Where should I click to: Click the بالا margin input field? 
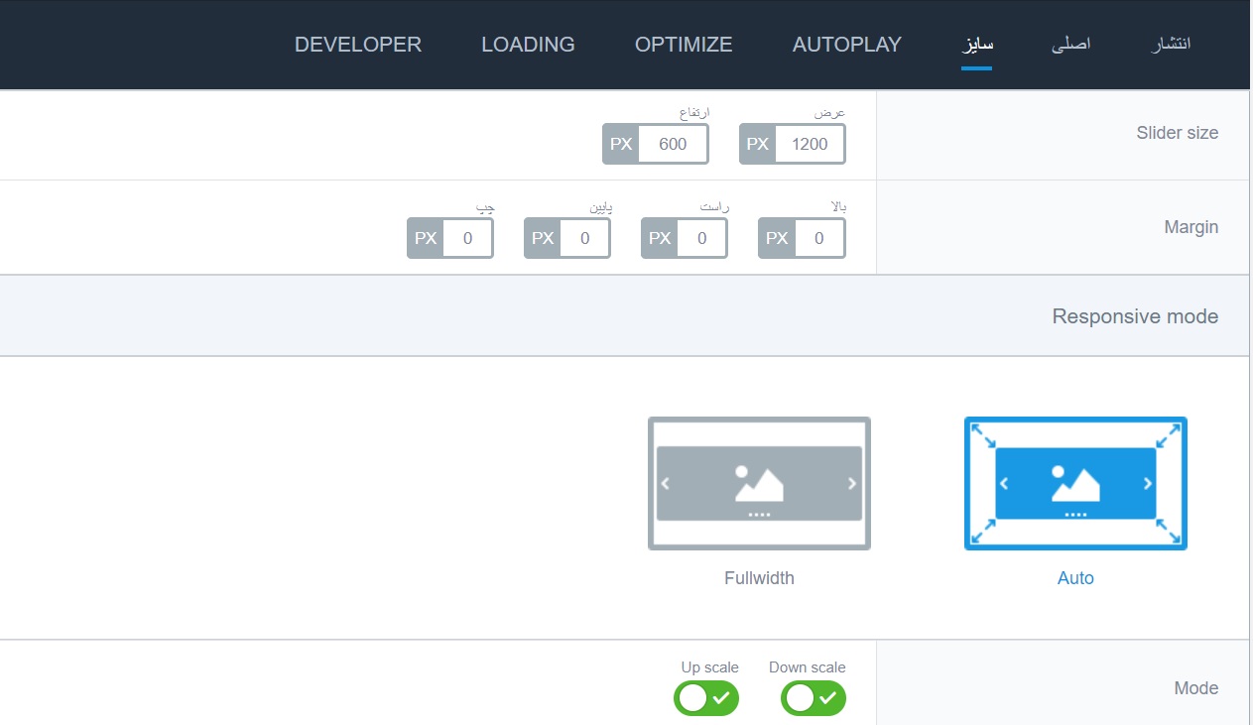(x=819, y=238)
